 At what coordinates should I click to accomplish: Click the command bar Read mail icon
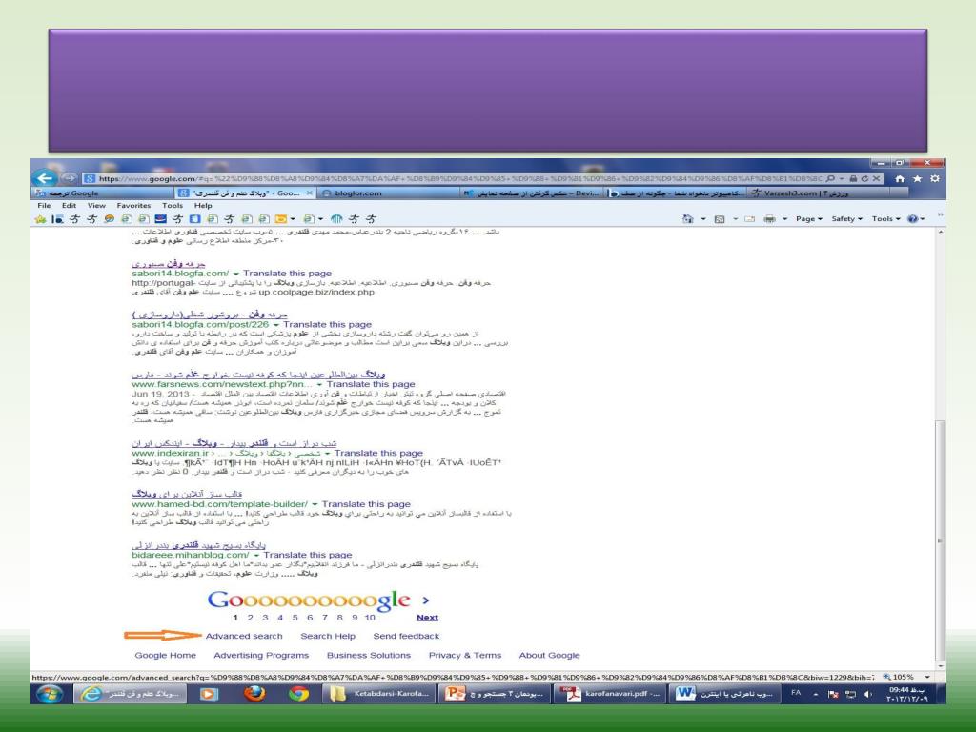pyautogui.click(x=749, y=219)
